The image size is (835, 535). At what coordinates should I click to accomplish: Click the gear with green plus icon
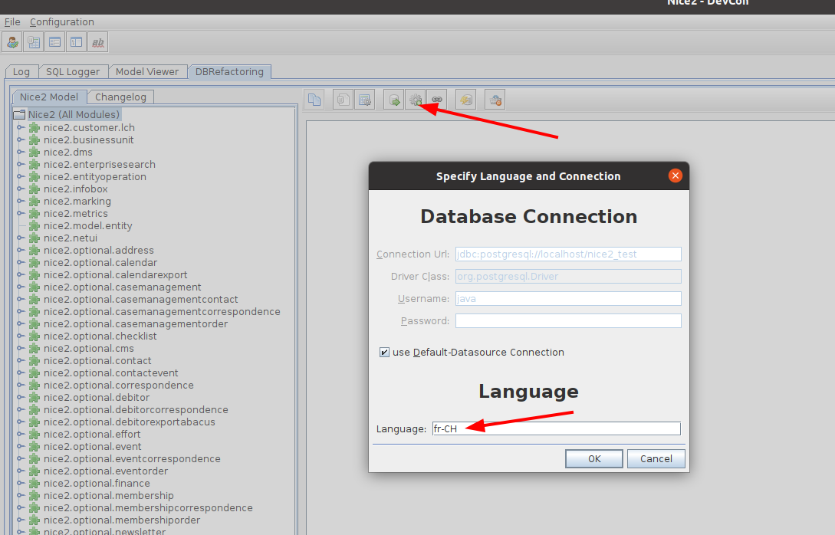pos(416,100)
